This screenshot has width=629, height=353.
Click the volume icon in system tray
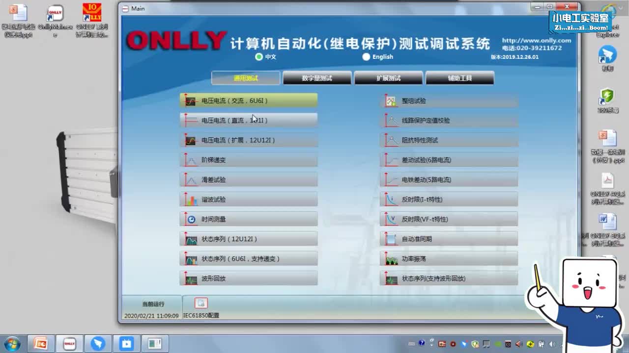pos(552,344)
